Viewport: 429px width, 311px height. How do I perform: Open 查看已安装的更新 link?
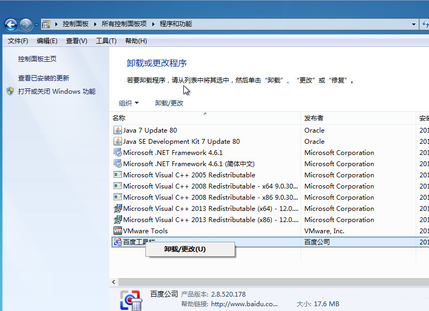coord(44,78)
